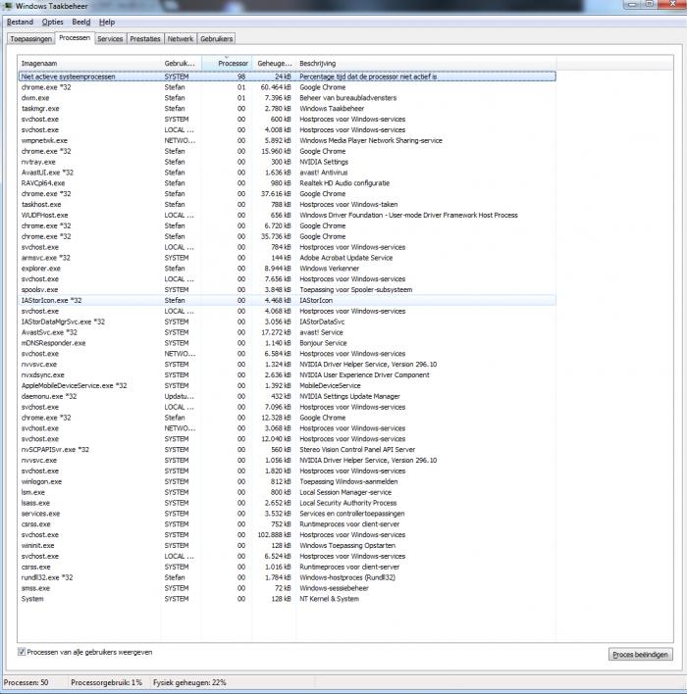Open the Help menu

coord(107,23)
